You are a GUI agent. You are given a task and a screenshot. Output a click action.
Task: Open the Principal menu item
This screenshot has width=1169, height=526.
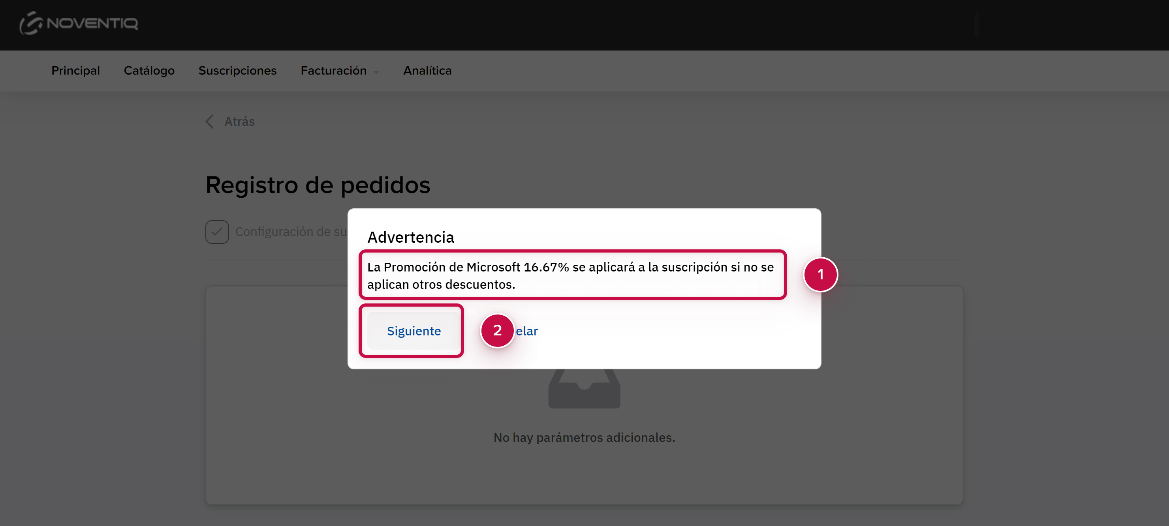pyautogui.click(x=75, y=71)
